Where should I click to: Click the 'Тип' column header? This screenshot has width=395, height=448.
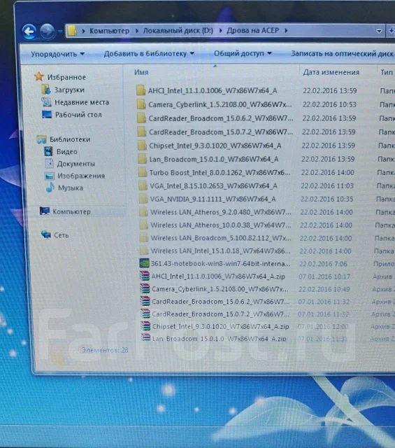(x=387, y=72)
